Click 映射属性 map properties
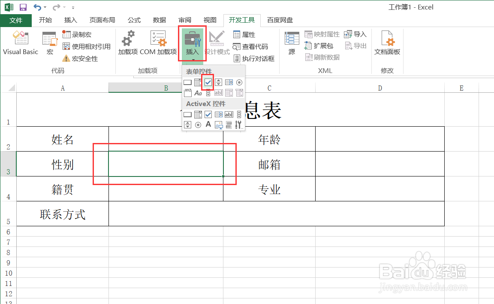This screenshot has width=494, height=304. [322, 34]
